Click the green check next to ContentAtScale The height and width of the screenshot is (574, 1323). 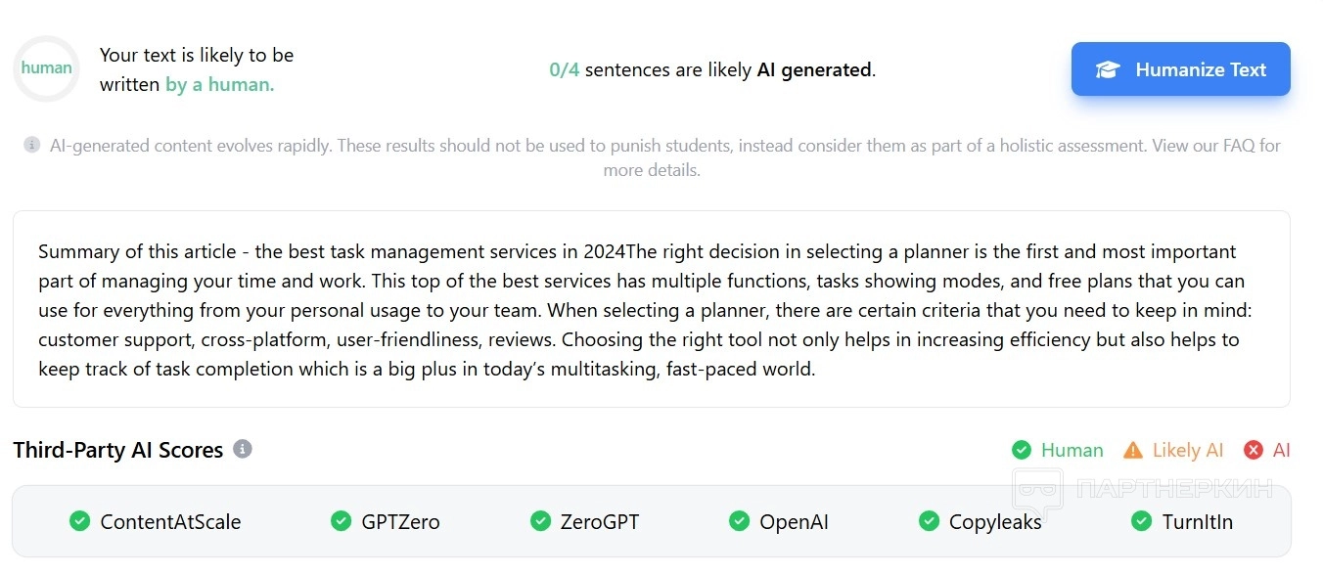tap(80, 521)
